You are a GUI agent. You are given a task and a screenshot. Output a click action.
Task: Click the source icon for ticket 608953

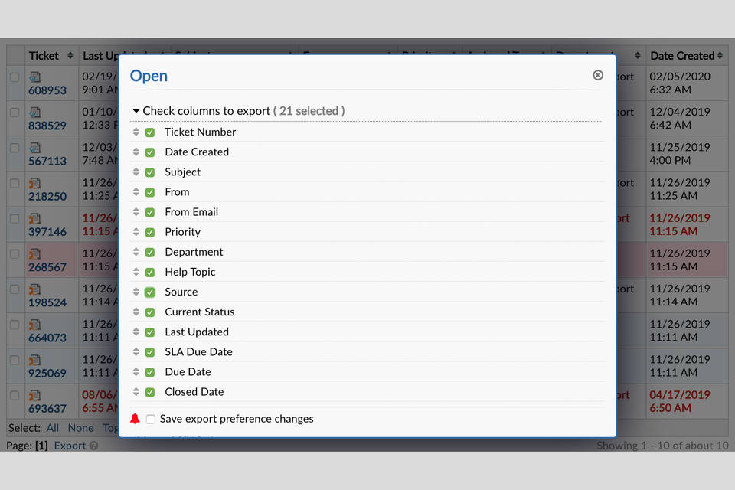coord(35,77)
